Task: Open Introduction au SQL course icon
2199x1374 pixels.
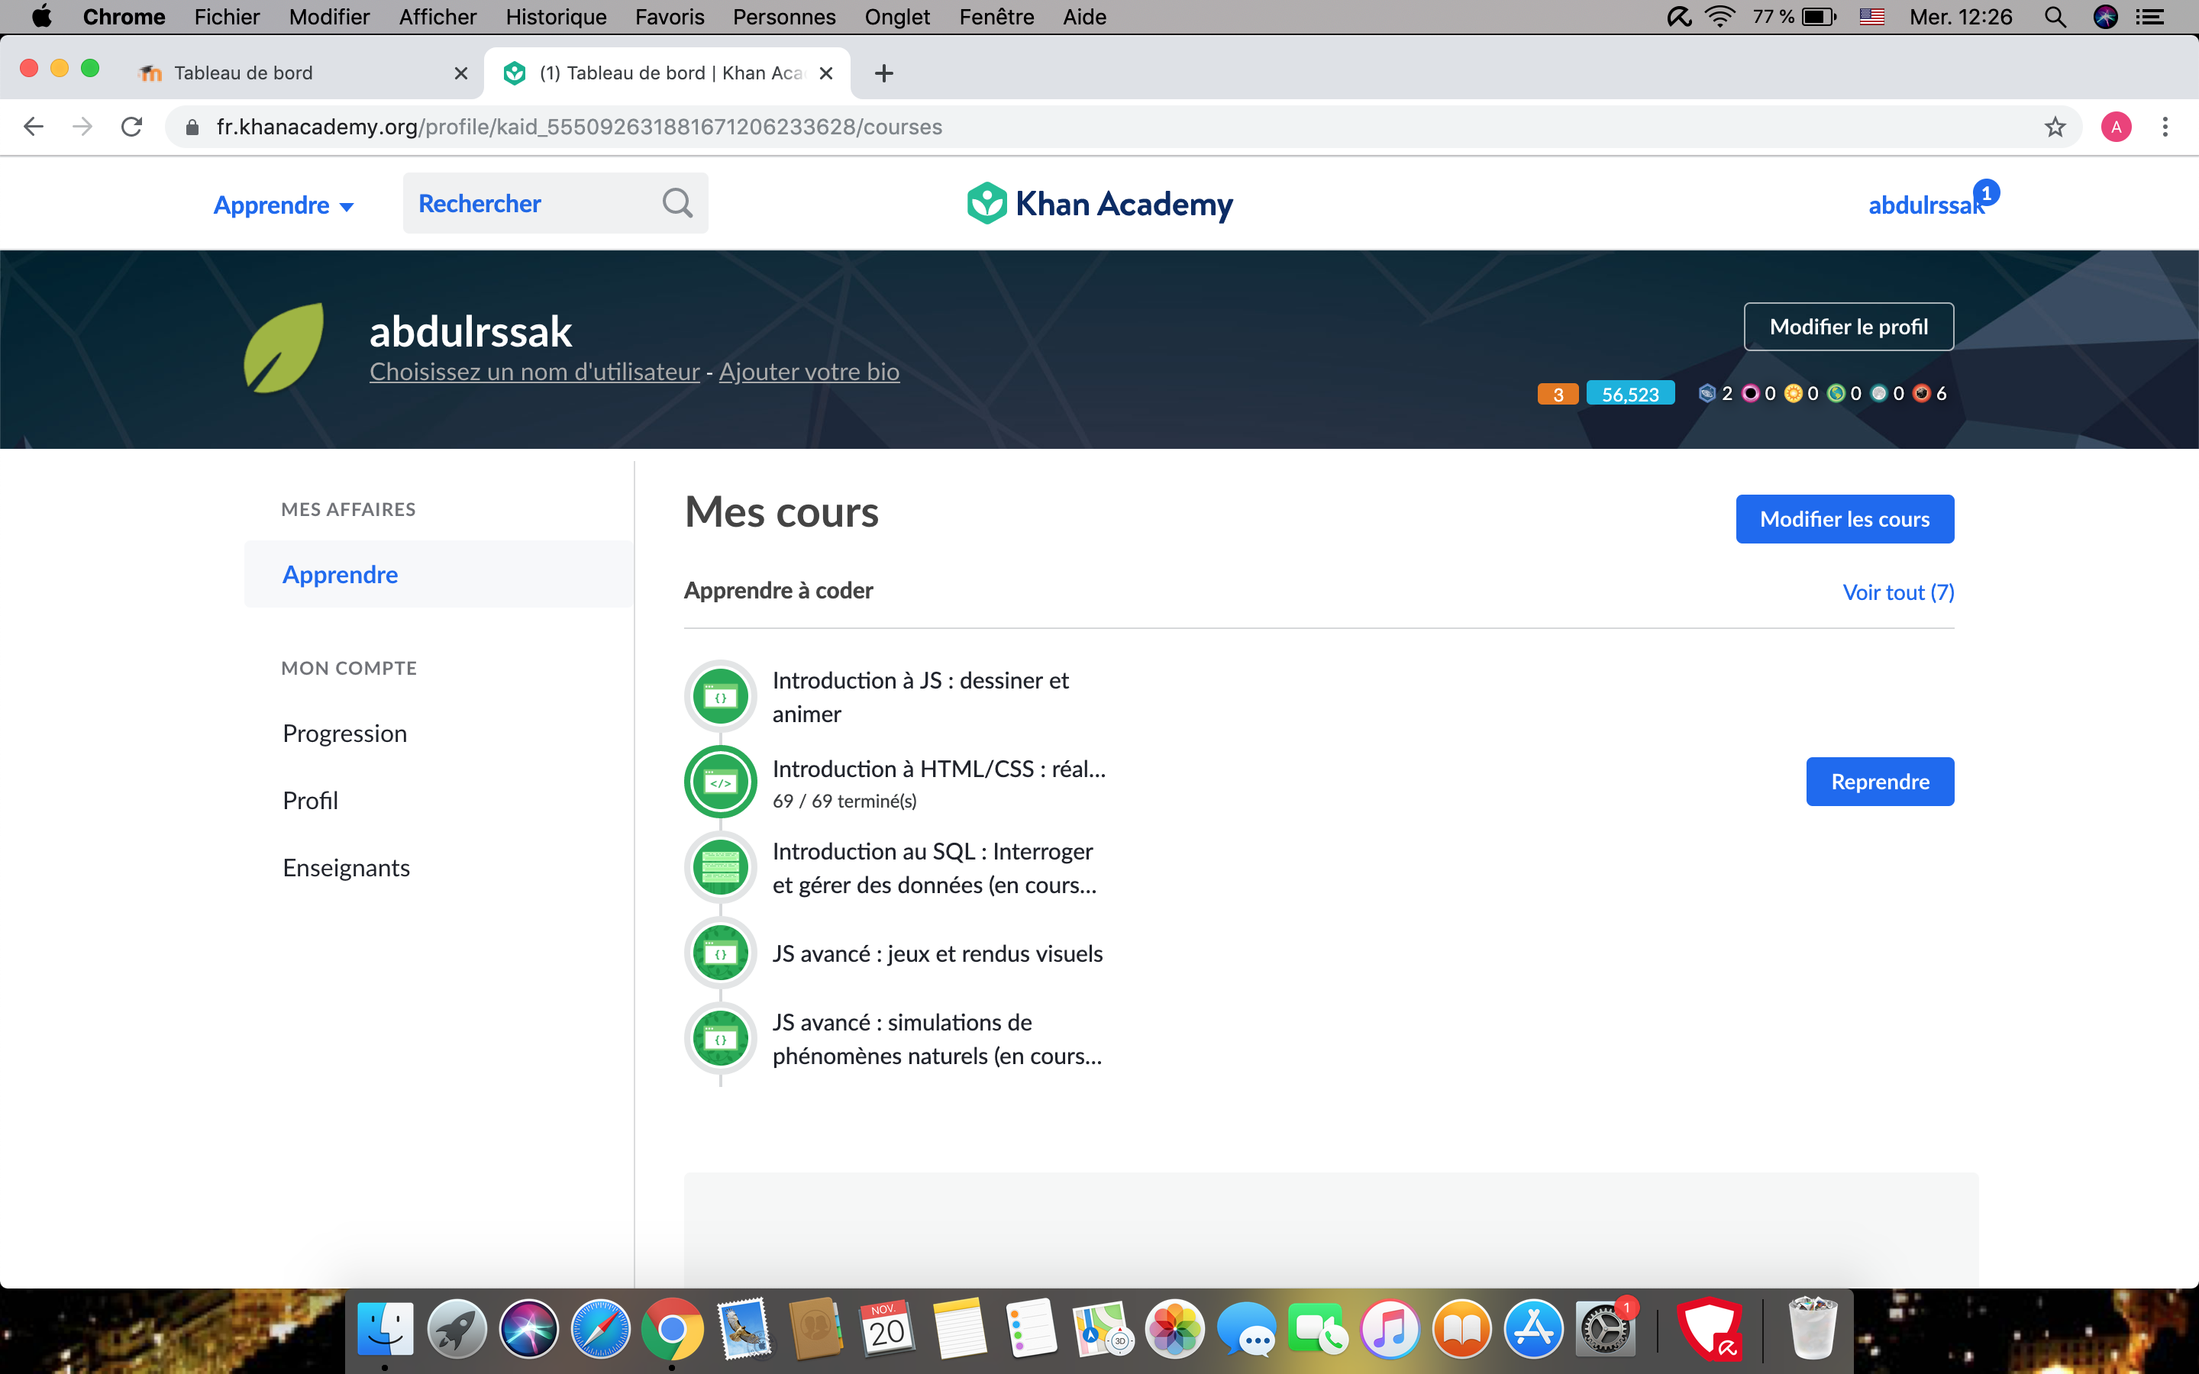Action: point(721,867)
